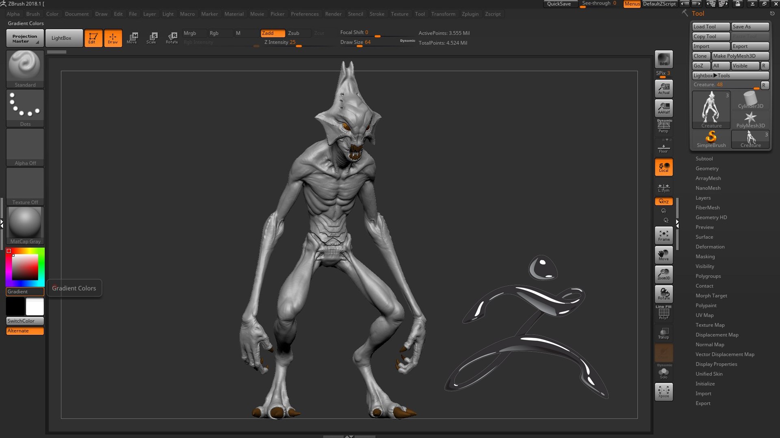Click the Z Intensity slider
This screenshot has width=780, height=438.
tap(299, 43)
